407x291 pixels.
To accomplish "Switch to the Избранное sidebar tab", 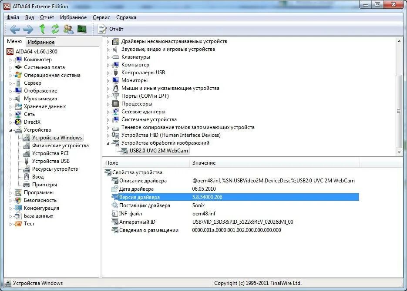I will [41, 42].
